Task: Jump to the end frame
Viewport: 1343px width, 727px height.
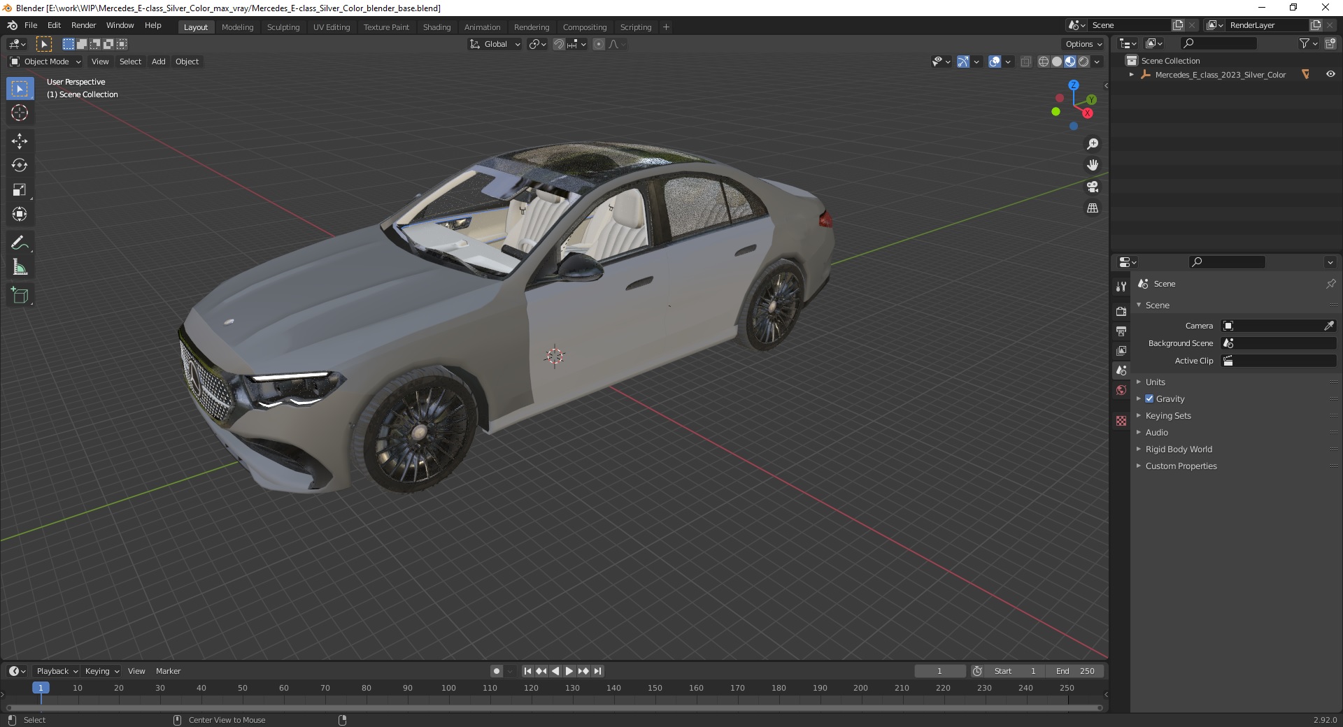Action: pos(597,671)
